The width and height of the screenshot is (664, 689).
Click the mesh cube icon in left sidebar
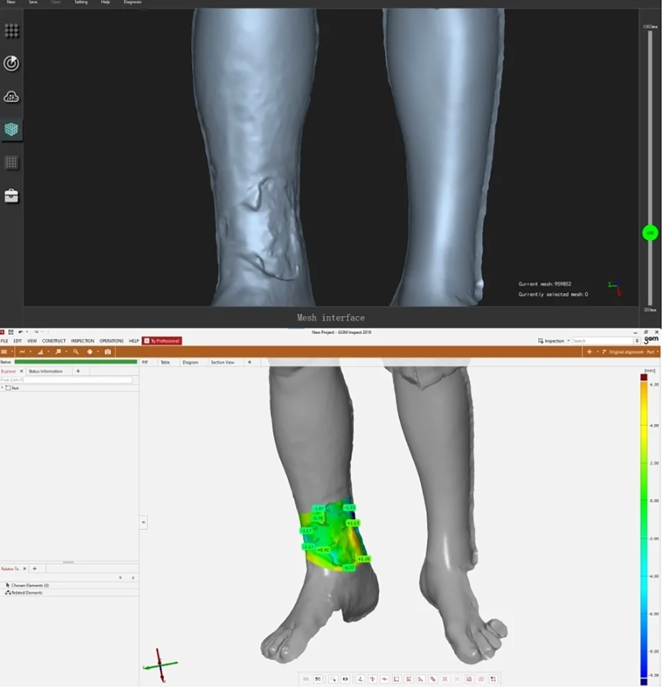(11, 129)
